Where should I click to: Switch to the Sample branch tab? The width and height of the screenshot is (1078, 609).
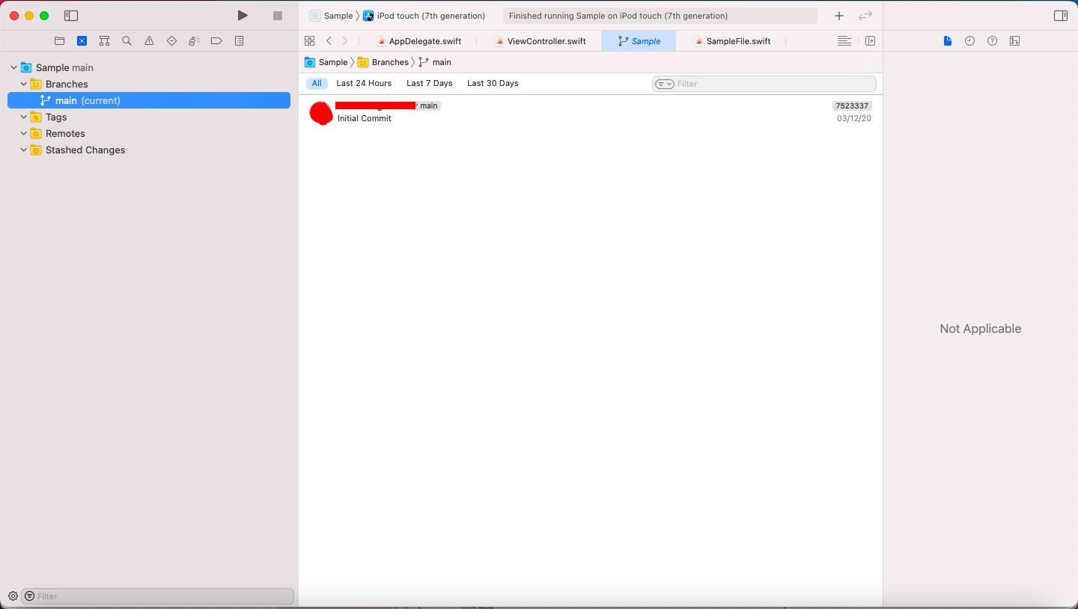(639, 41)
